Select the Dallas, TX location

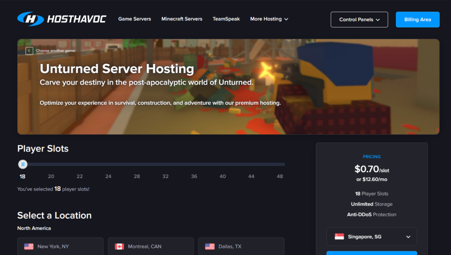(x=241, y=246)
